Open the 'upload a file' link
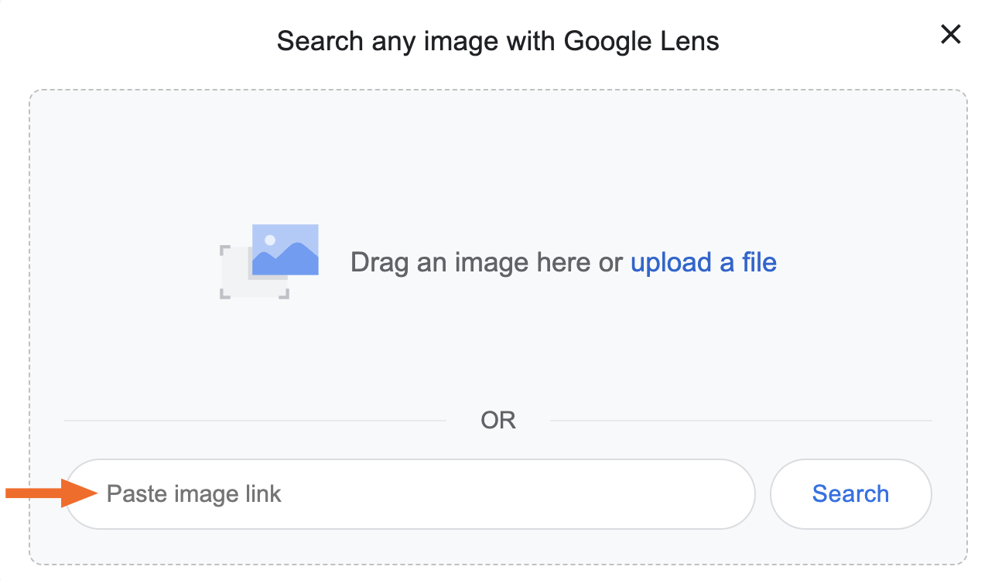The height and width of the screenshot is (580, 995). click(x=703, y=262)
